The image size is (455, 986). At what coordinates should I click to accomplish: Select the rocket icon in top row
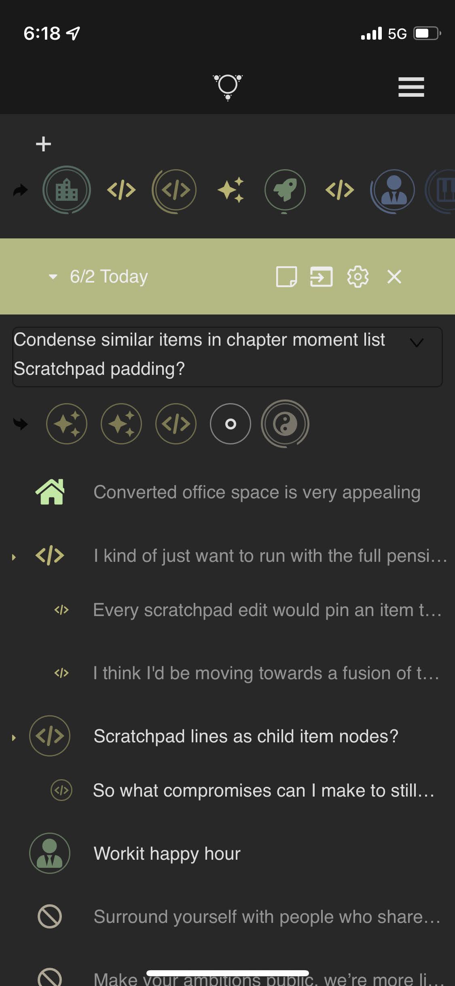click(285, 190)
